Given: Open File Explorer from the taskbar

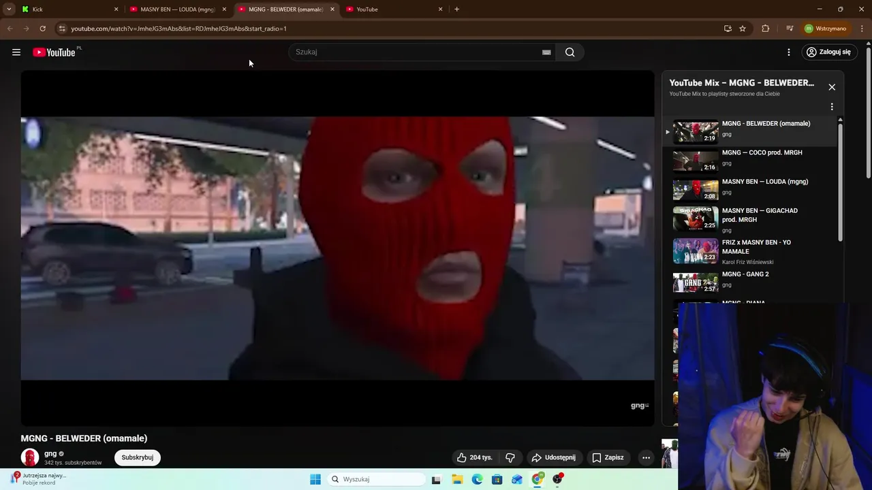Looking at the screenshot, I should point(456,479).
